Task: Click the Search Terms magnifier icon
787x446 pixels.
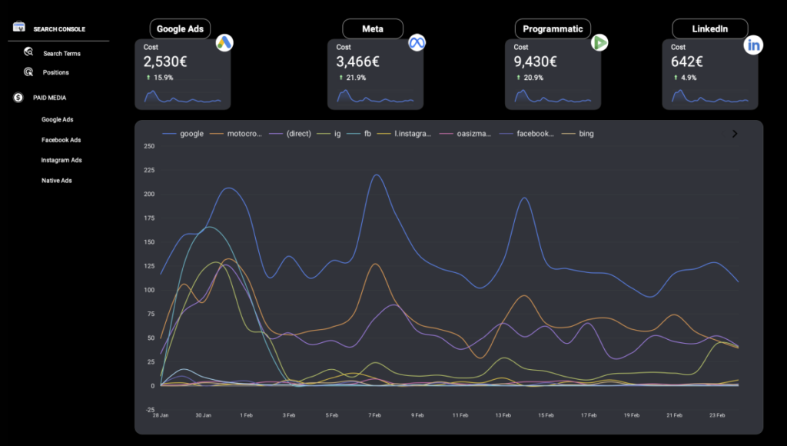Action: [x=28, y=52]
